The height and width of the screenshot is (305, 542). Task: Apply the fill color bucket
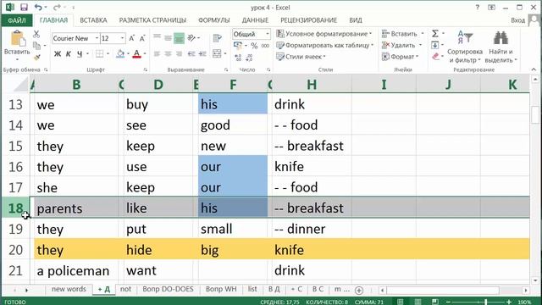click(x=120, y=53)
